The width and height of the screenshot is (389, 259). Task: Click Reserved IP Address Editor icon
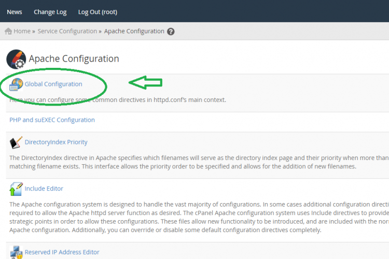click(x=16, y=252)
